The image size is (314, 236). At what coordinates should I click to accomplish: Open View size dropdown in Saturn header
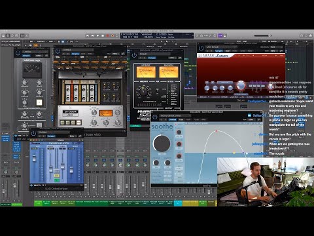click(273, 50)
